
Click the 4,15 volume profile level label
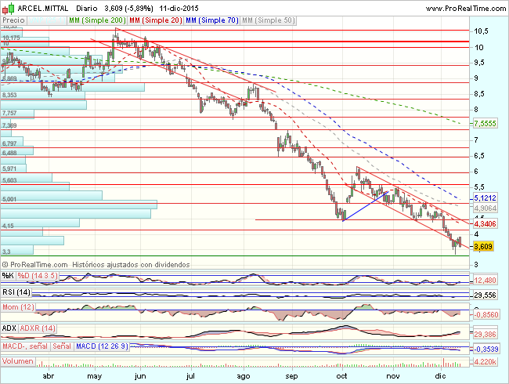8,226
